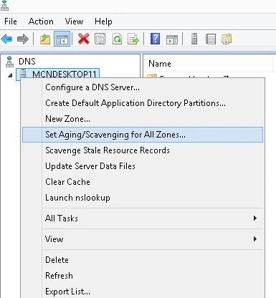Choose Set Aging/Scavenging for All Zones...
The width and height of the screenshot is (276, 298).
143,135
